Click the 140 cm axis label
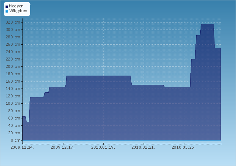 click(13, 89)
